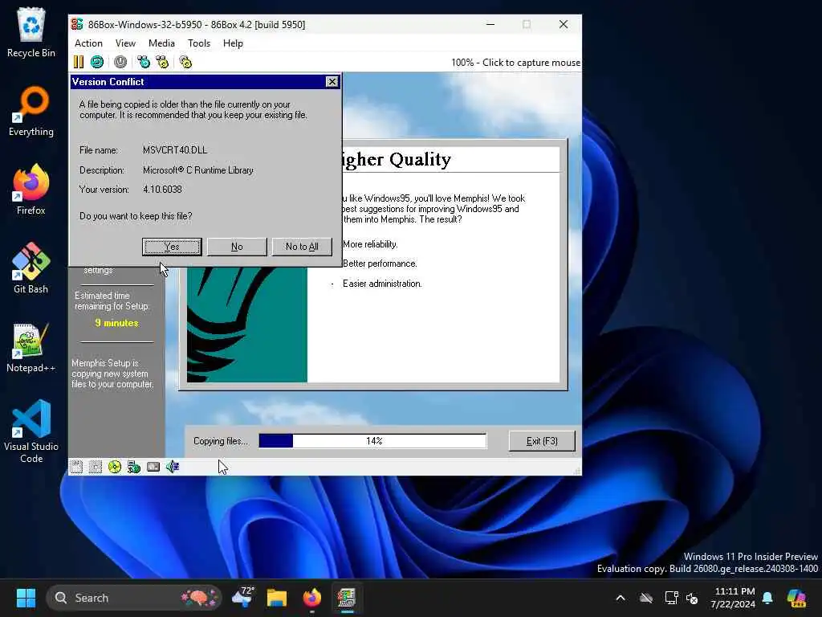Open emulator settings gear icon in toolbar
This screenshot has height=617, width=822.
pos(185,62)
